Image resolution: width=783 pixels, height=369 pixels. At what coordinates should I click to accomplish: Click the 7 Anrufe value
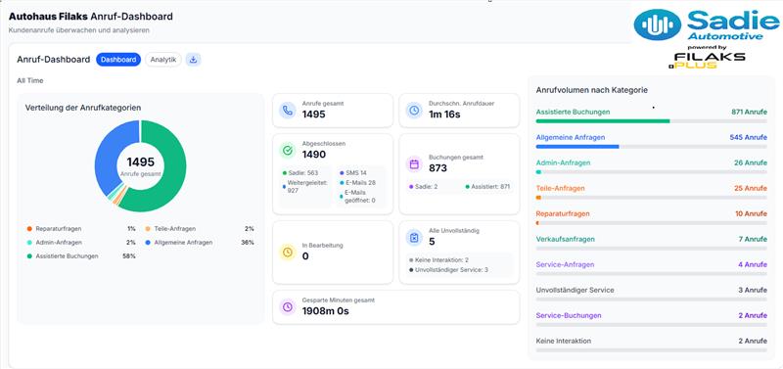coord(753,239)
